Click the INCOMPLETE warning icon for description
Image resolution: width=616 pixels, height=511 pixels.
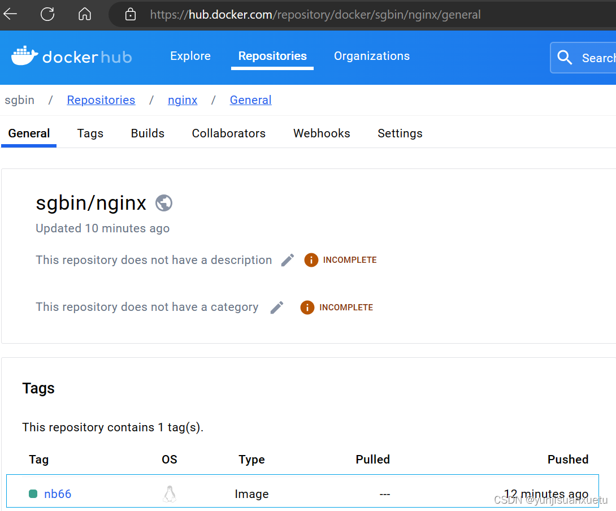point(311,259)
